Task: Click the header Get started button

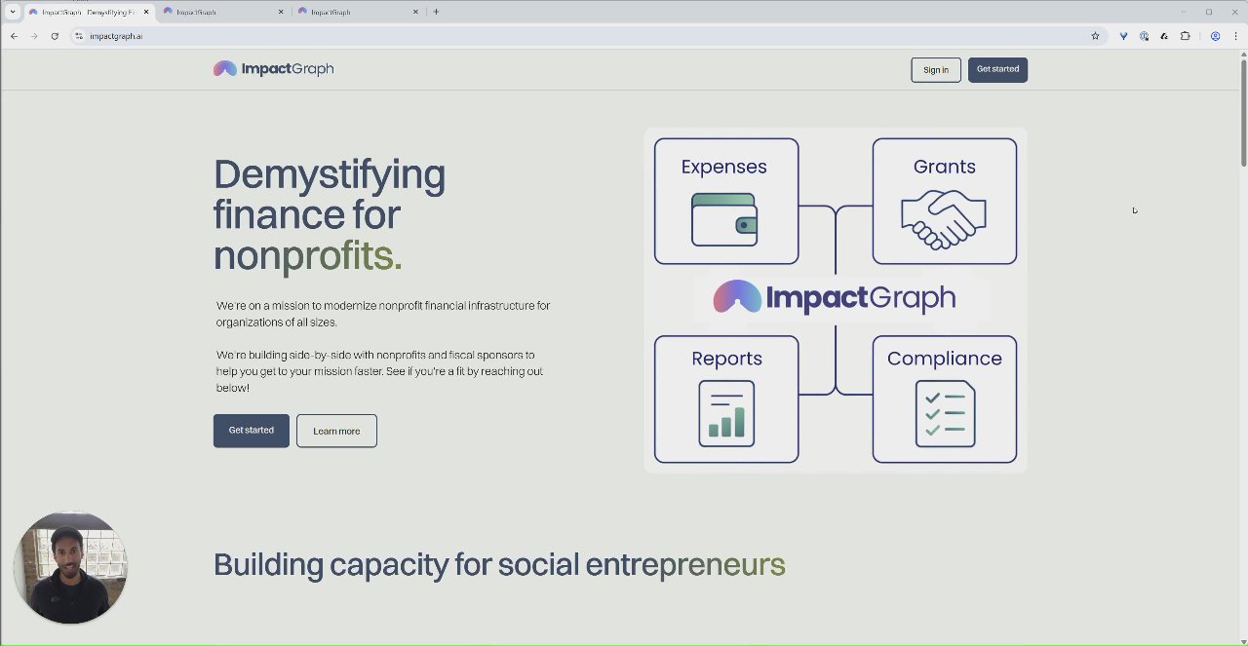Action: [x=997, y=70]
